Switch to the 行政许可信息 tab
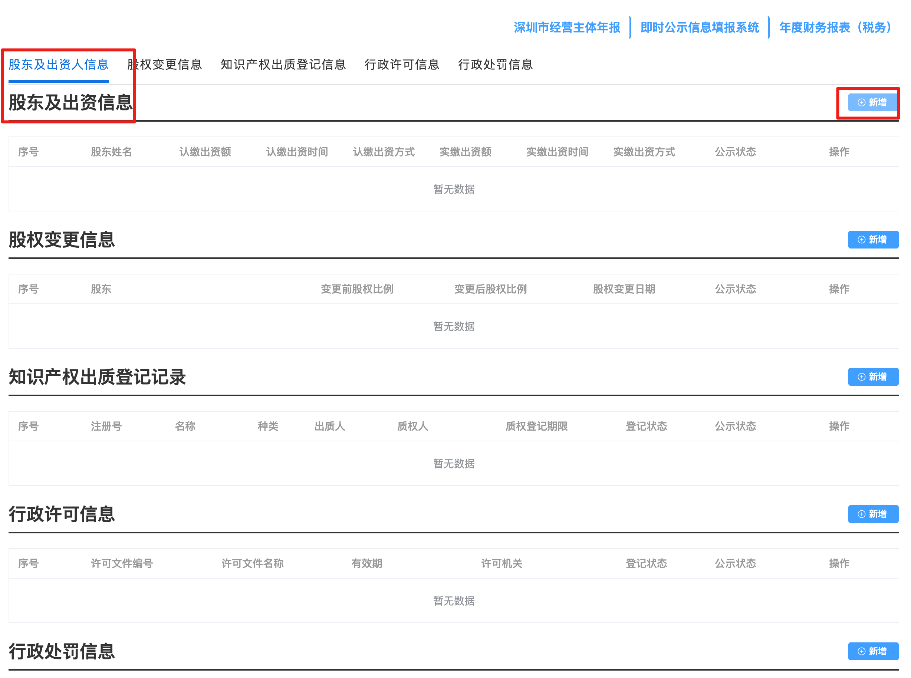Image resolution: width=911 pixels, height=678 pixels. (x=402, y=65)
